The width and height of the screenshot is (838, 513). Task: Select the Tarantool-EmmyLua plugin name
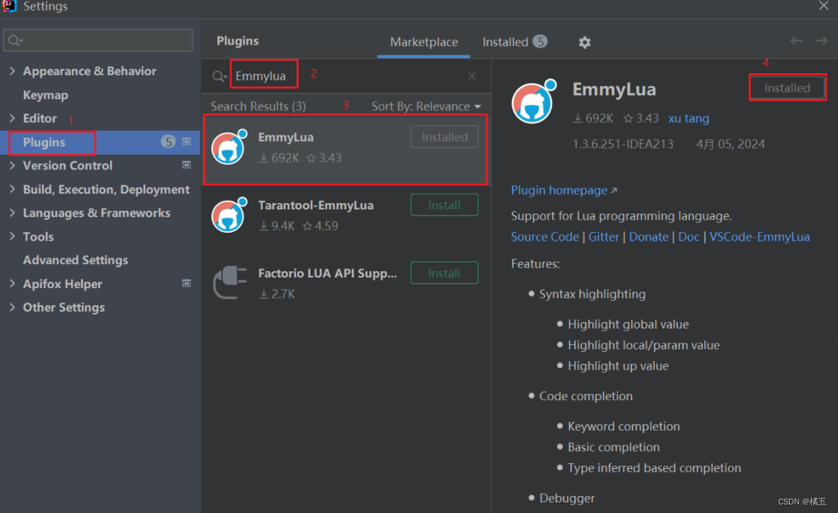(316, 205)
